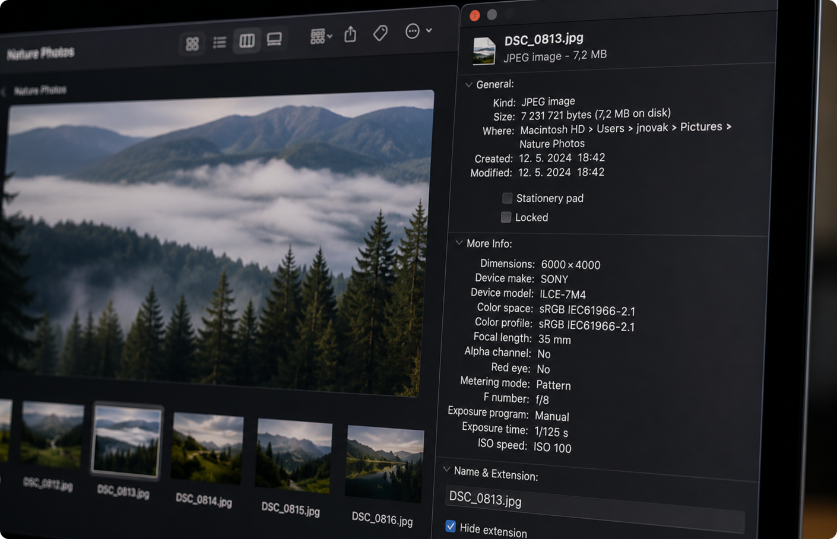Select the DSC_0814.jpg thumbnail
Screen dimensions: 837x539
click(x=208, y=449)
